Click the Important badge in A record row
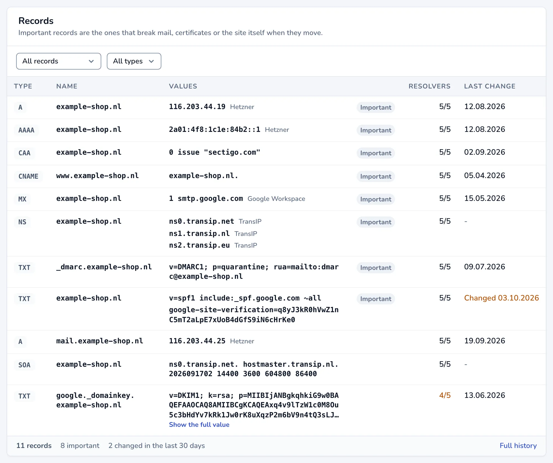This screenshot has height=463, width=553. (x=376, y=107)
